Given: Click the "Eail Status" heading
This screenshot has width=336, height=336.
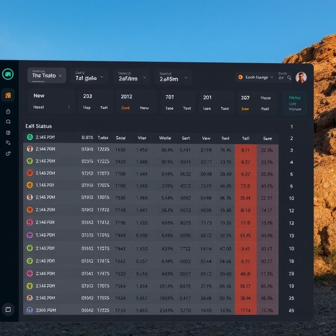Looking at the screenshot, I should [39, 126].
